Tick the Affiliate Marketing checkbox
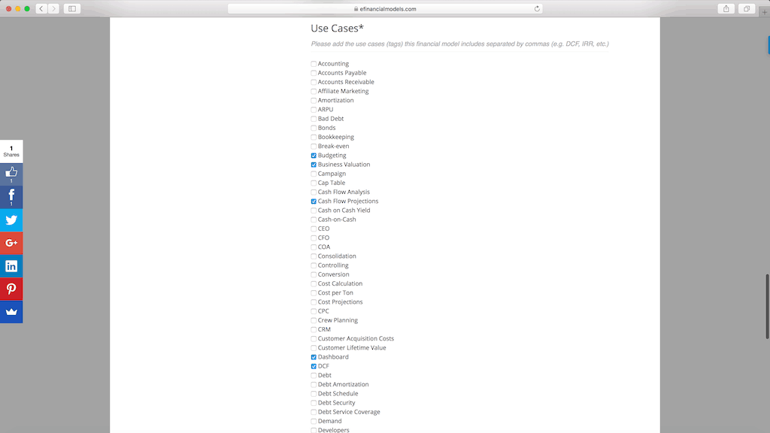Image resolution: width=770 pixels, height=433 pixels. [x=314, y=91]
